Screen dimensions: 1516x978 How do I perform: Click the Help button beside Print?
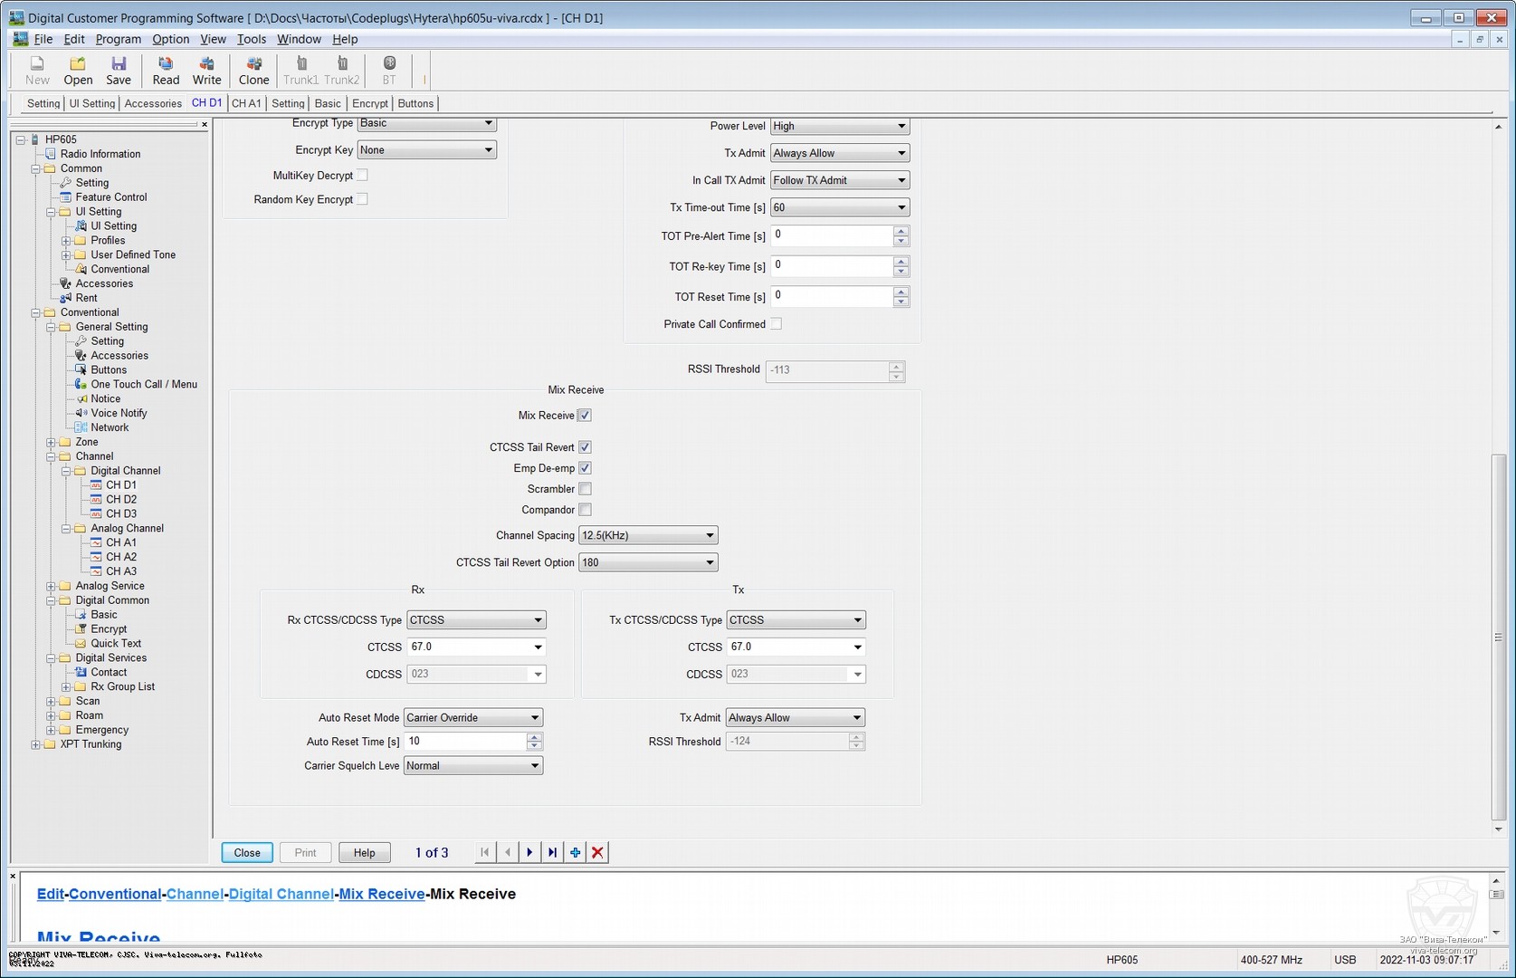click(364, 853)
